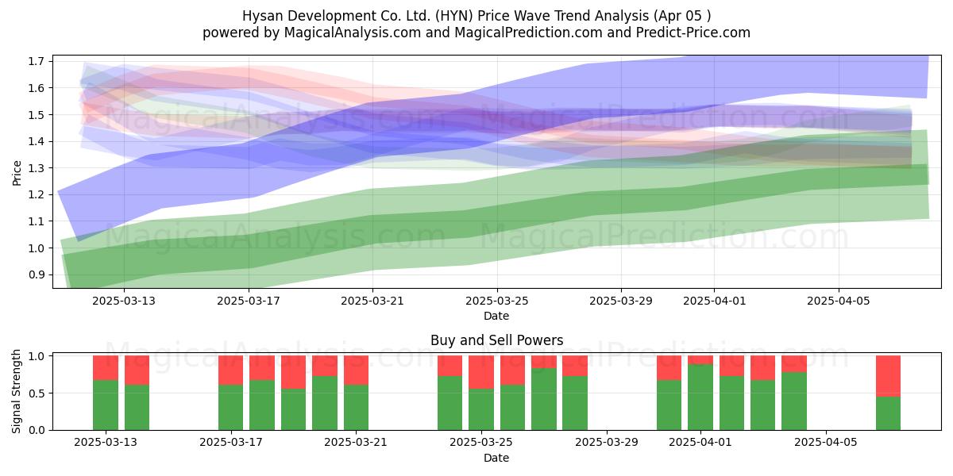Click the 'Buy and Sell Powers' chart title
Image resolution: width=953 pixels, height=476 pixels.
[496, 340]
